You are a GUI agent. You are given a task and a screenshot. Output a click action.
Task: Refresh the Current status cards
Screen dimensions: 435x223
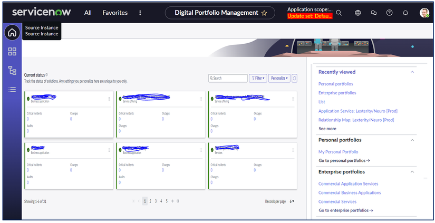coord(294,78)
